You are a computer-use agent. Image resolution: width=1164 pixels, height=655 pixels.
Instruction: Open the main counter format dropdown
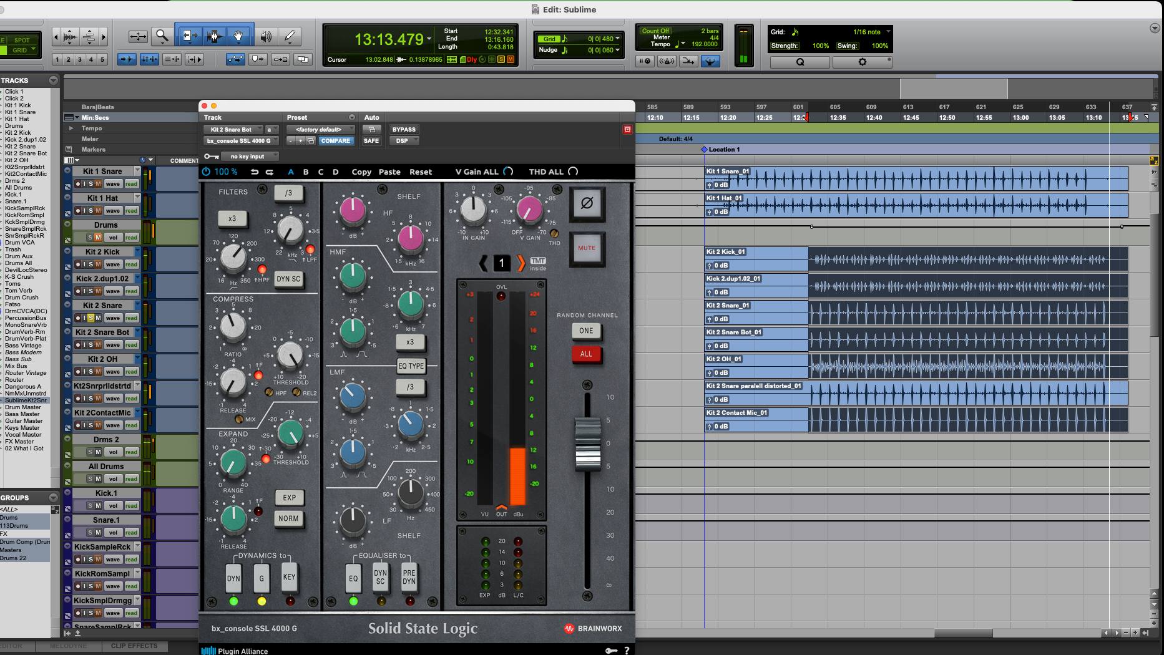pos(429,39)
